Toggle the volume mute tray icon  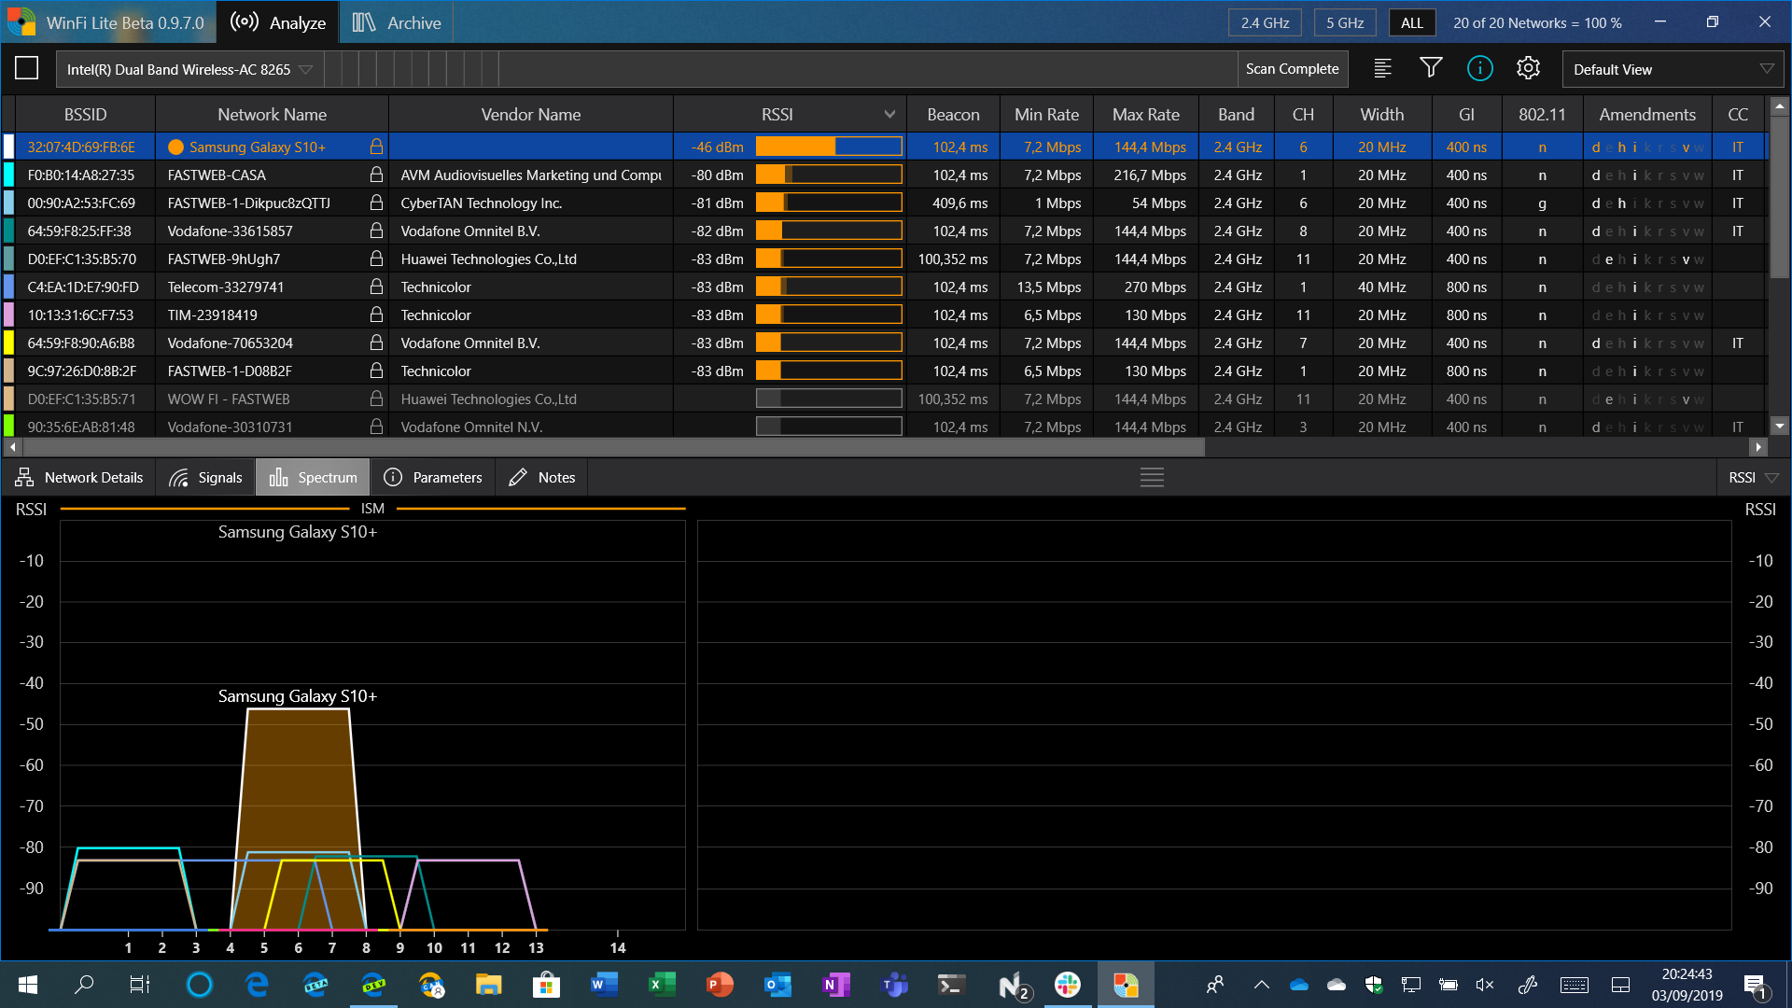(1484, 985)
